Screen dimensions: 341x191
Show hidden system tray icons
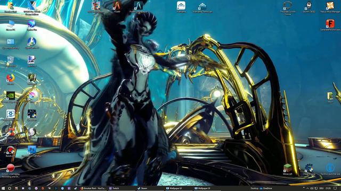pyautogui.click(x=307, y=188)
